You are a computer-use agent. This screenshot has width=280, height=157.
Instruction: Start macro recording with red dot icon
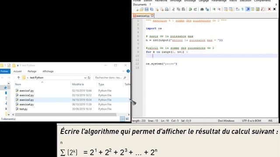(x=269, y=9)
